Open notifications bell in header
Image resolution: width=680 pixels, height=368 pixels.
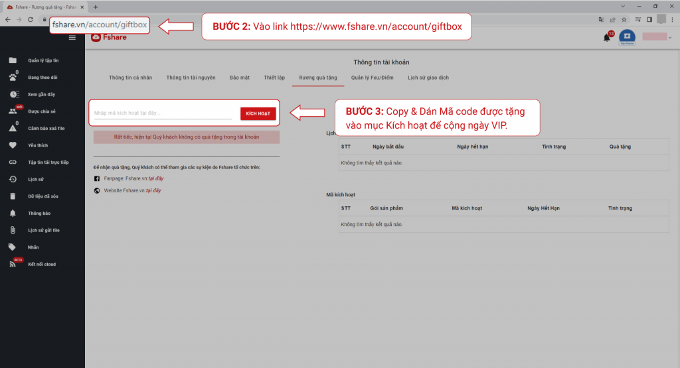[607, 38]
